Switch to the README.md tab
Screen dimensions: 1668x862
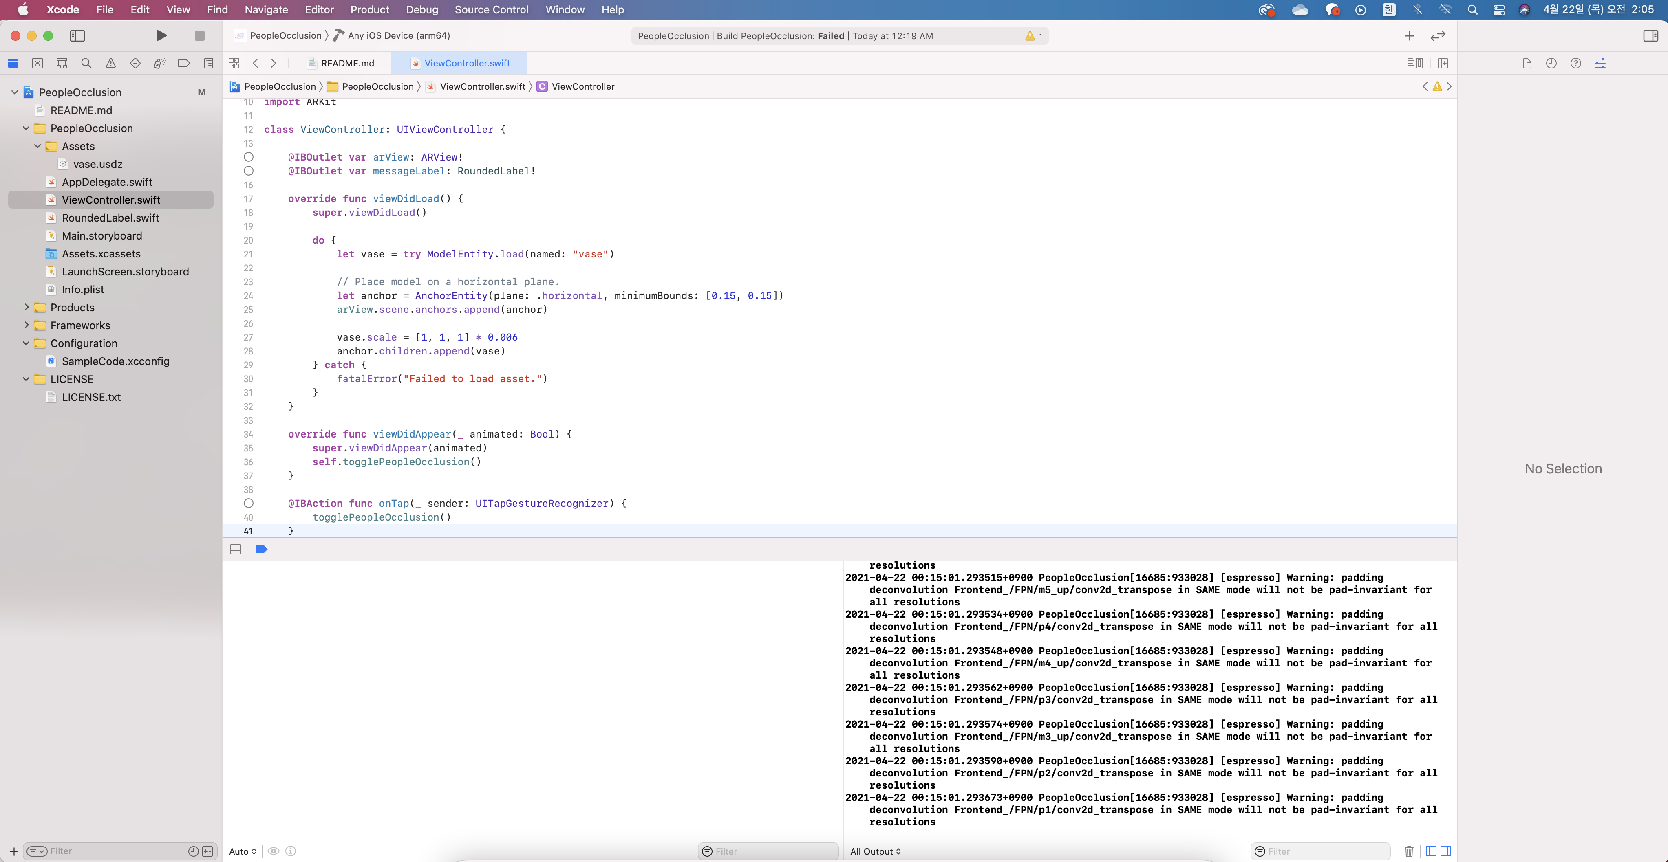(x=347, y=63)
